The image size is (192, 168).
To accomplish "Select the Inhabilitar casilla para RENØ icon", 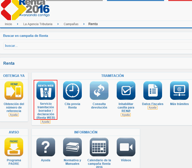I will (126, 90).
